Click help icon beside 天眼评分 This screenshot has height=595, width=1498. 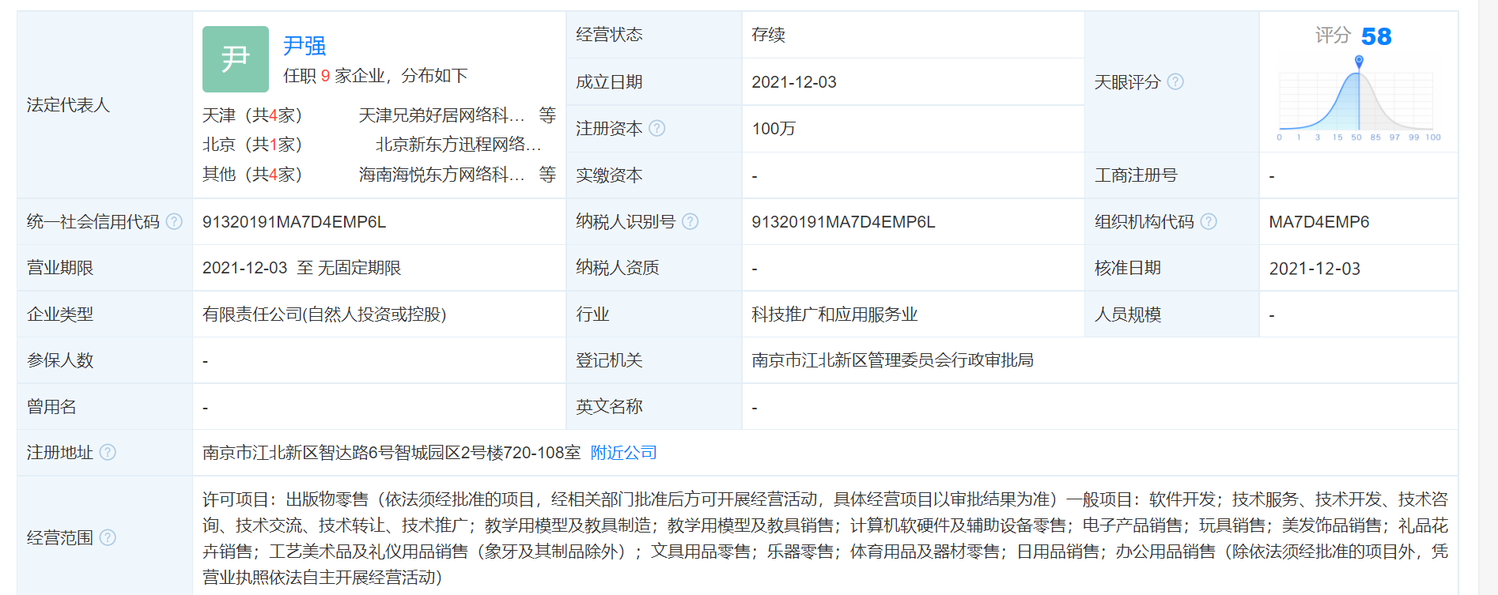pyautogui.click(x=1175, y=81)
